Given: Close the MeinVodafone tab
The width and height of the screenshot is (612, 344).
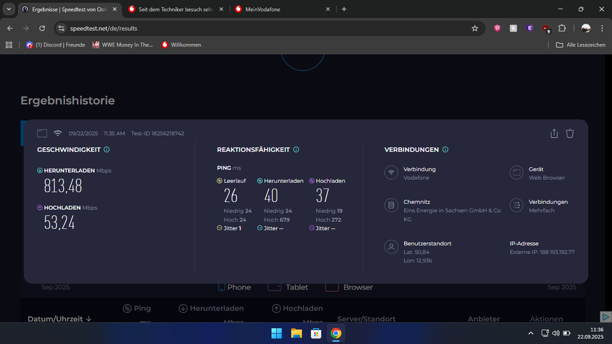Looking at the screenshot, I should coord(328,9).
